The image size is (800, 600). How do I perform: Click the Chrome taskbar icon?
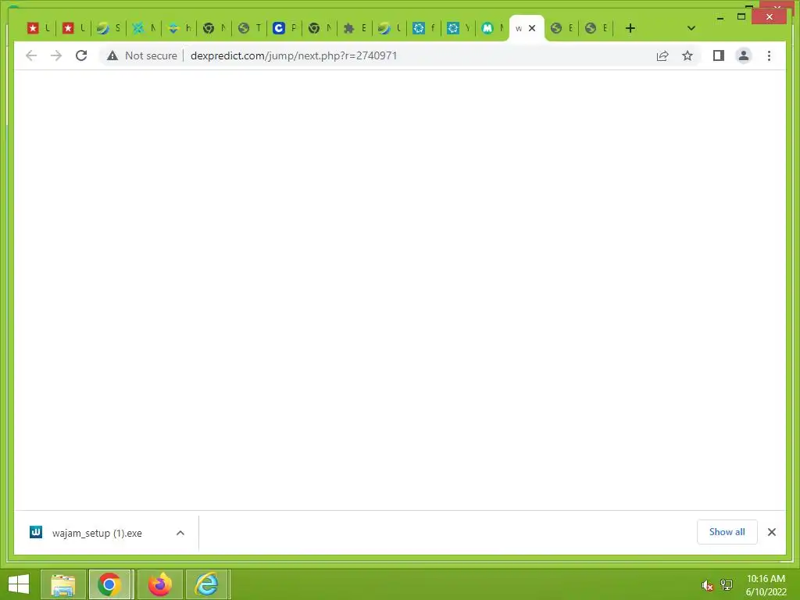[x=109, y=584]
